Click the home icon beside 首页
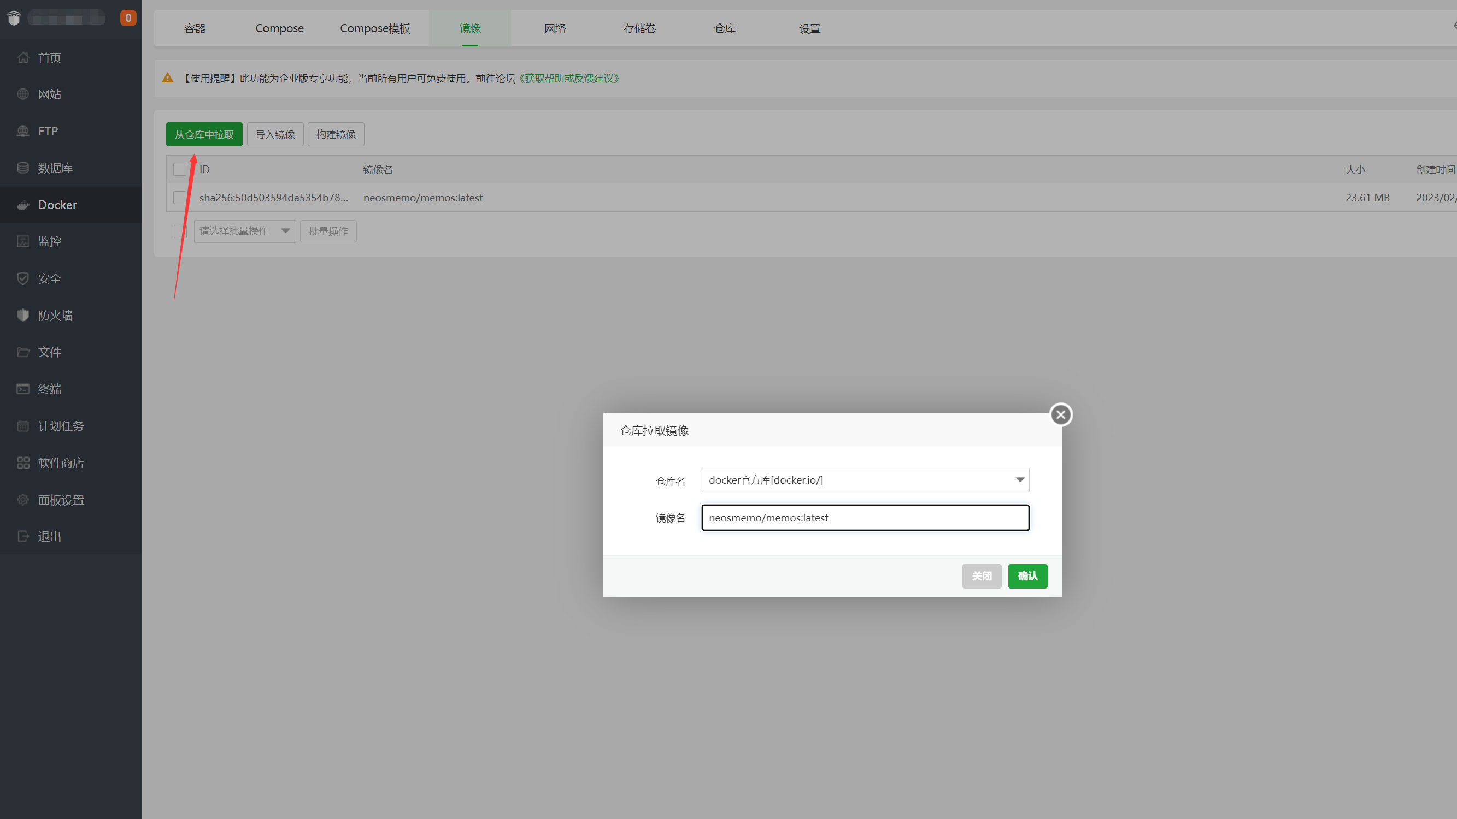Viewport: 1457px width, 819px height. (x=22, y=58)
